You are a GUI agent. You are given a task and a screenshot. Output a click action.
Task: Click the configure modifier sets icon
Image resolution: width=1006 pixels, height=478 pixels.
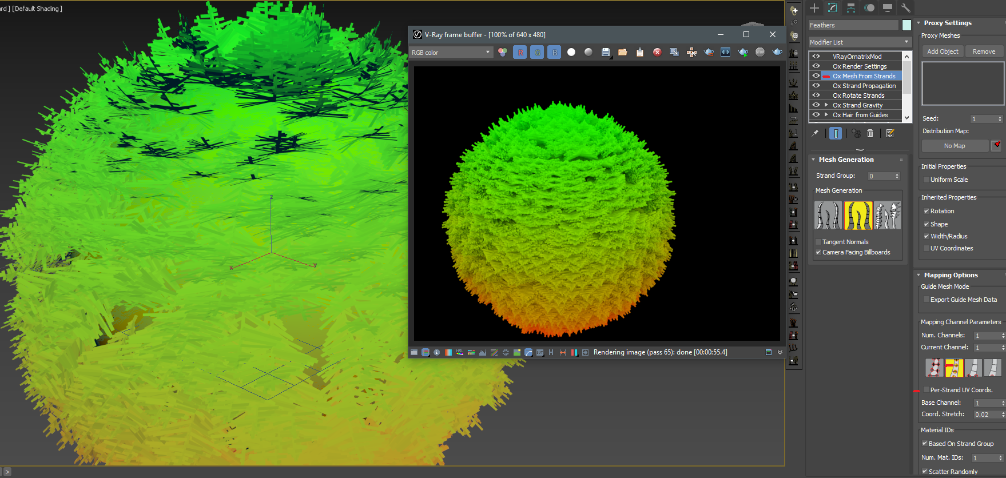(x=890, y=133)
